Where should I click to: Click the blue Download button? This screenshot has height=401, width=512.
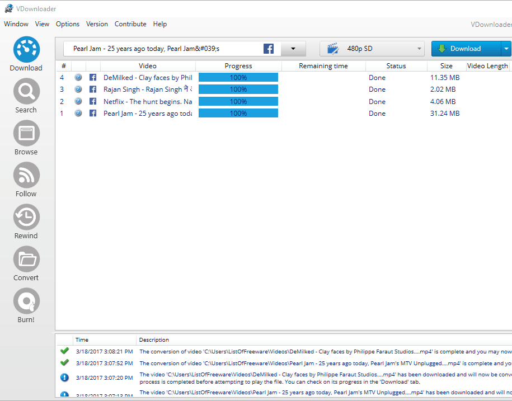click(x=466, y=49)
